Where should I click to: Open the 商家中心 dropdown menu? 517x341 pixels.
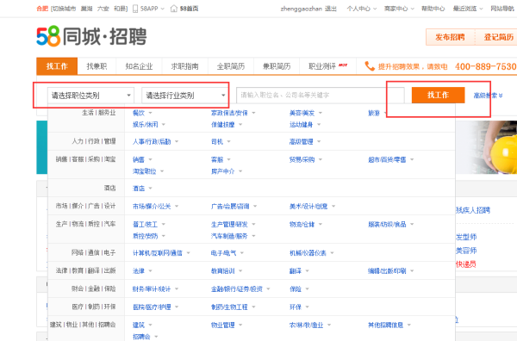point(399,9)
